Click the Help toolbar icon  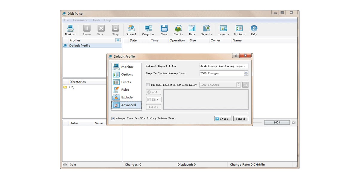pyautogui.click(x=254, y=30)
